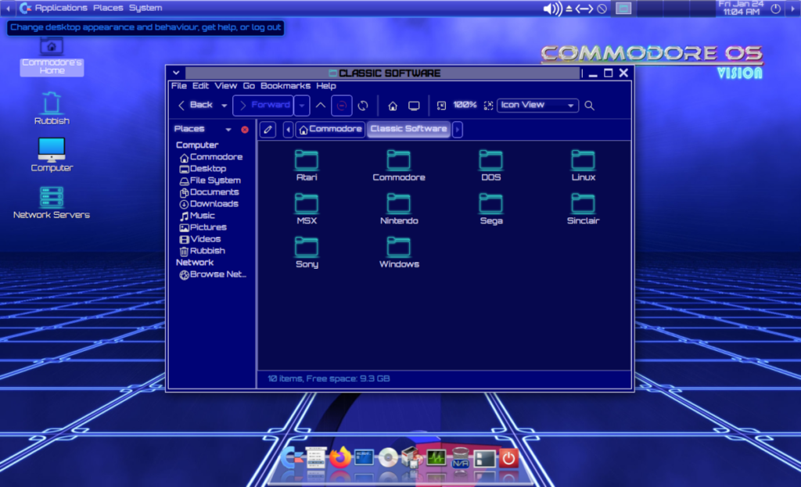Toggle text-based location entry pencil button
Image resolution: width=801 pixels, height=487 pixels.
[268, 129]
